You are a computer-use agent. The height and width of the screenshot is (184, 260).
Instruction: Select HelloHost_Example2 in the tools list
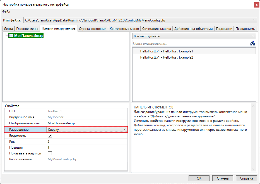[167, 57]
